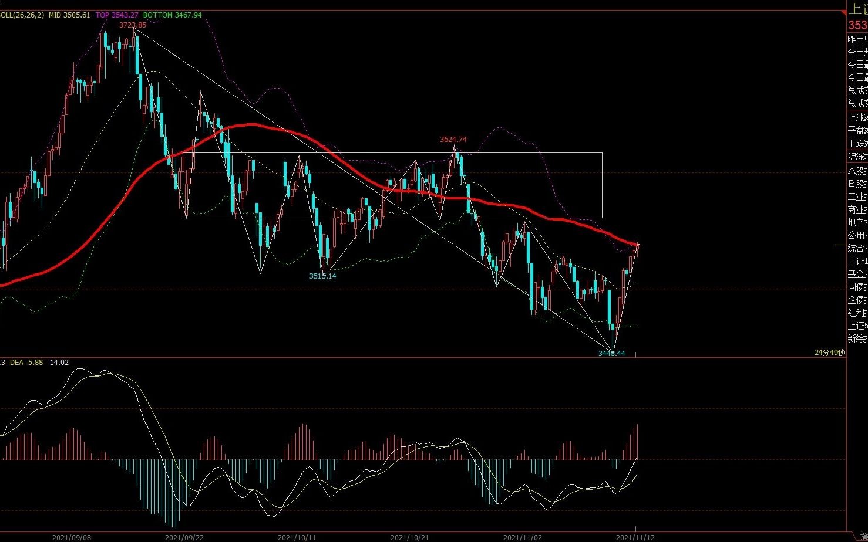The image size is (868, 542).
Task: Select the 上涨家 row in quote panel
Action: (x=857, y=118)
